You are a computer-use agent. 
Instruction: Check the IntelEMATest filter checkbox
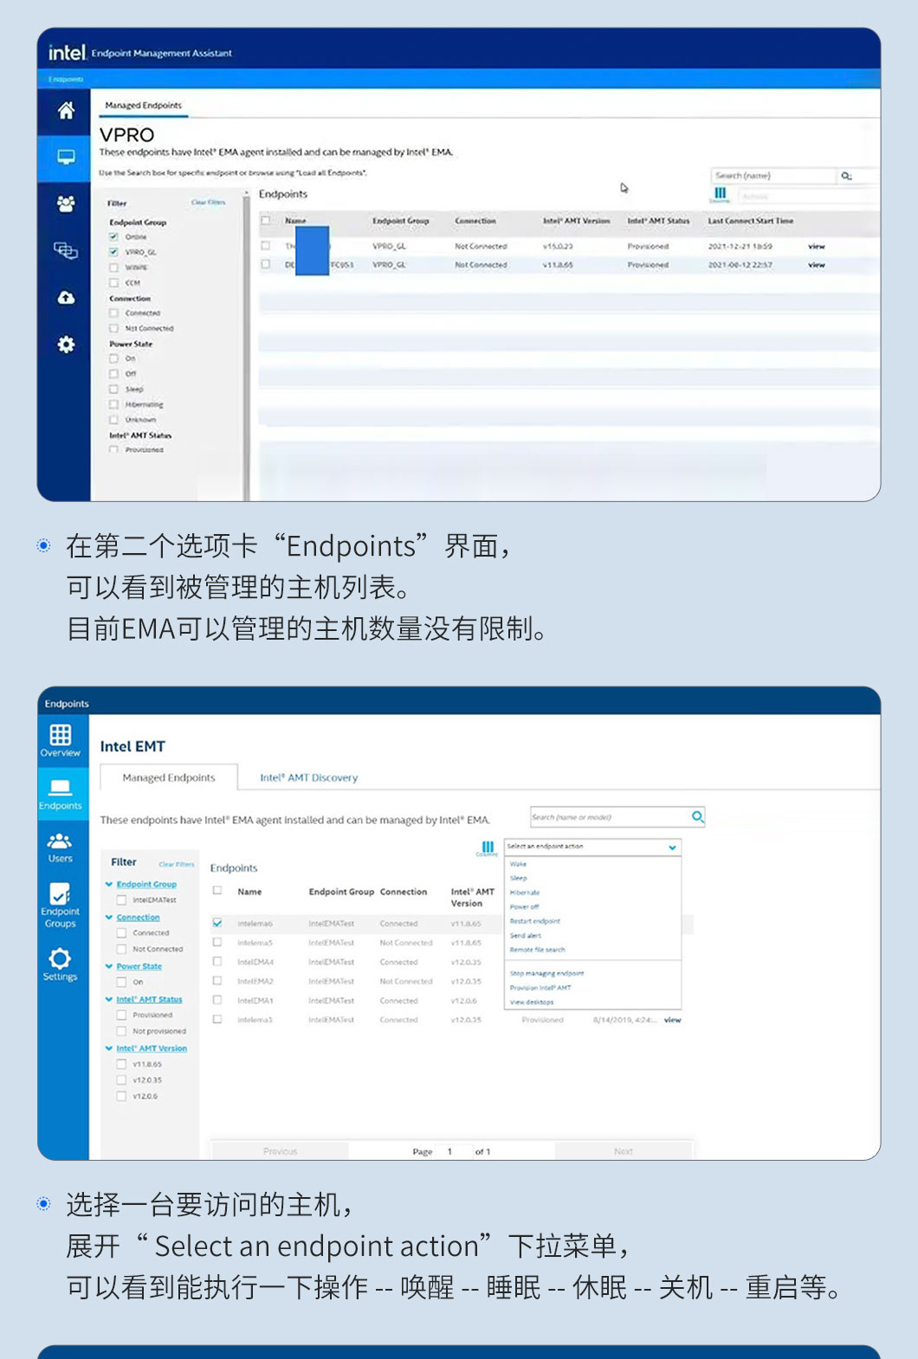click(x=121, y=900)
